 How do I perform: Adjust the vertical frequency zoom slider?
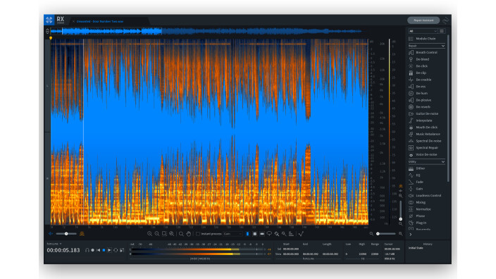(x=400, y=210)
